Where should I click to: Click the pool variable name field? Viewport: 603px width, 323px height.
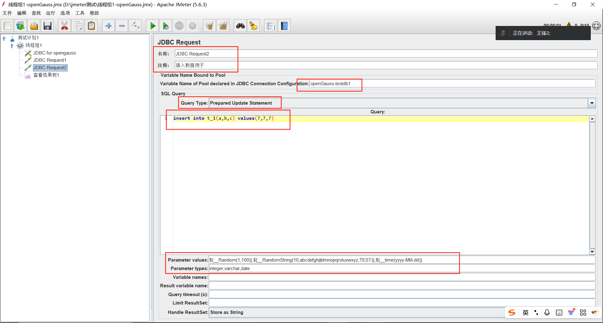452,84
